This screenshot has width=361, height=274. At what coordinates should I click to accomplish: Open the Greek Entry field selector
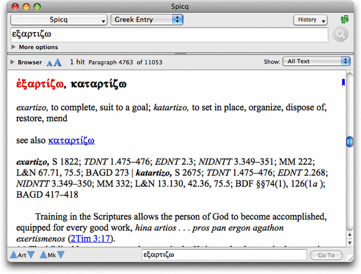pos(147,20)
